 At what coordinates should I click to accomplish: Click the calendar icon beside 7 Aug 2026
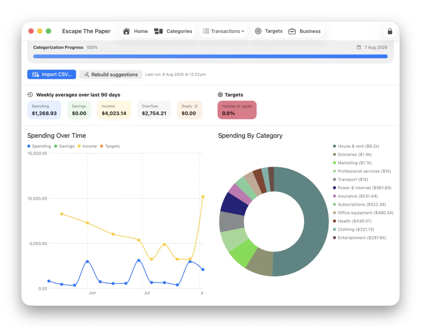359,47
